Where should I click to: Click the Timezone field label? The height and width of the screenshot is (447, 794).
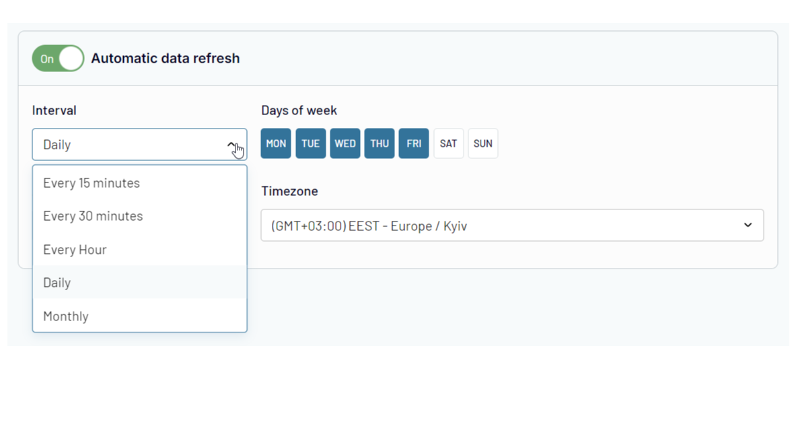(x=289, y=191)
